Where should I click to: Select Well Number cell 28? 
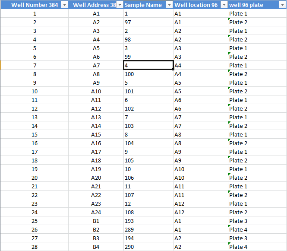pyautogui.click(x=35, y=247)
